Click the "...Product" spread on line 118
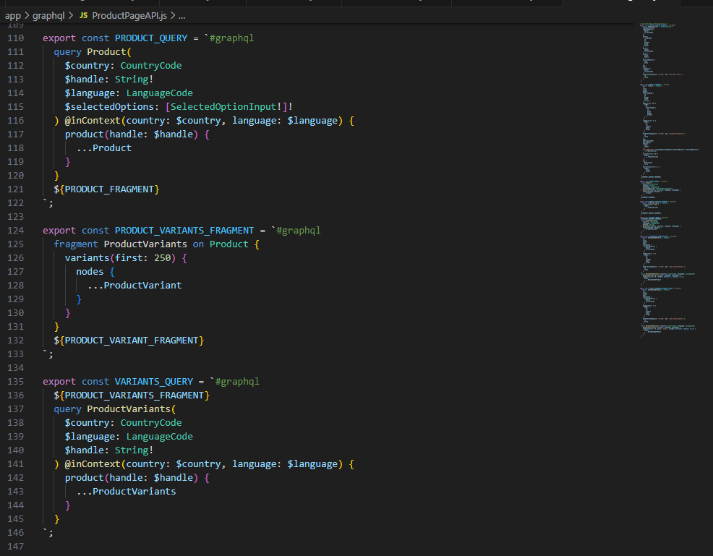The image size is (713, 556). pos(103,147)
